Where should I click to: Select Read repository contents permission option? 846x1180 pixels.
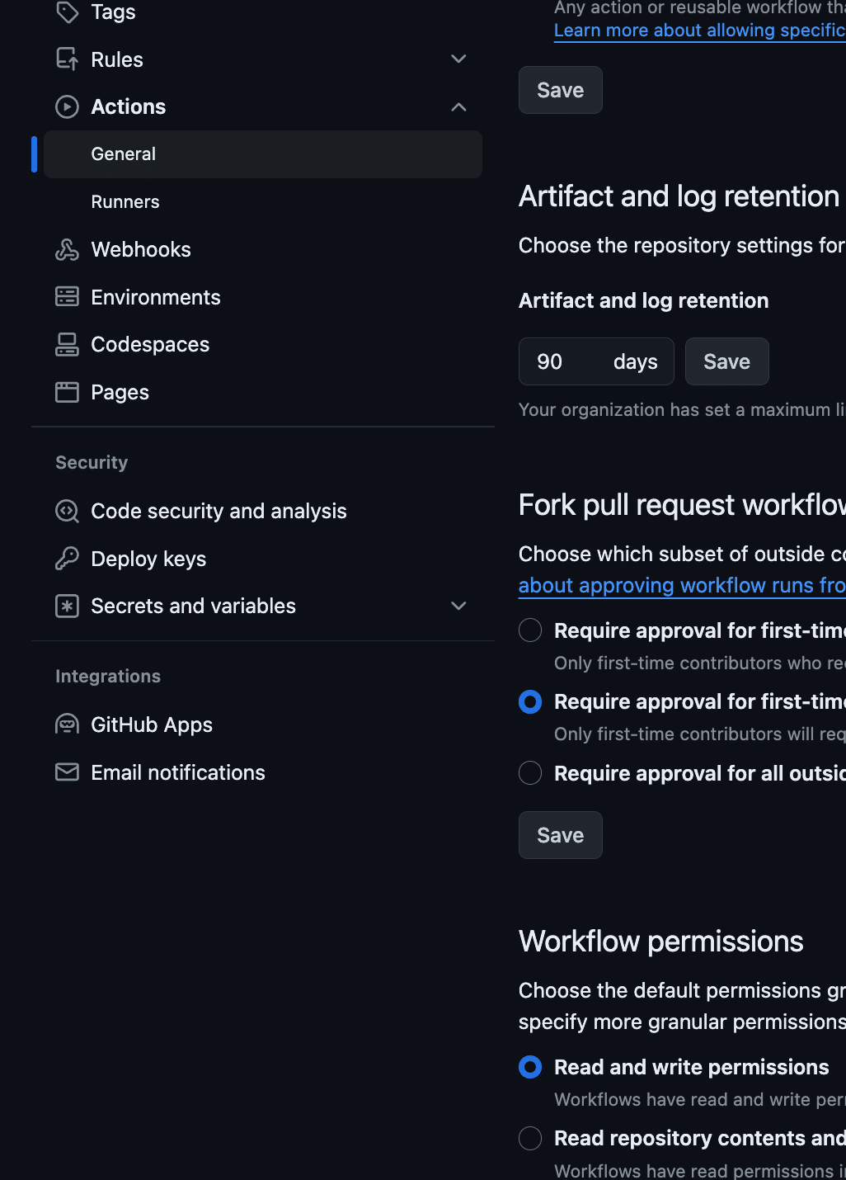(x=530, y=1139)
